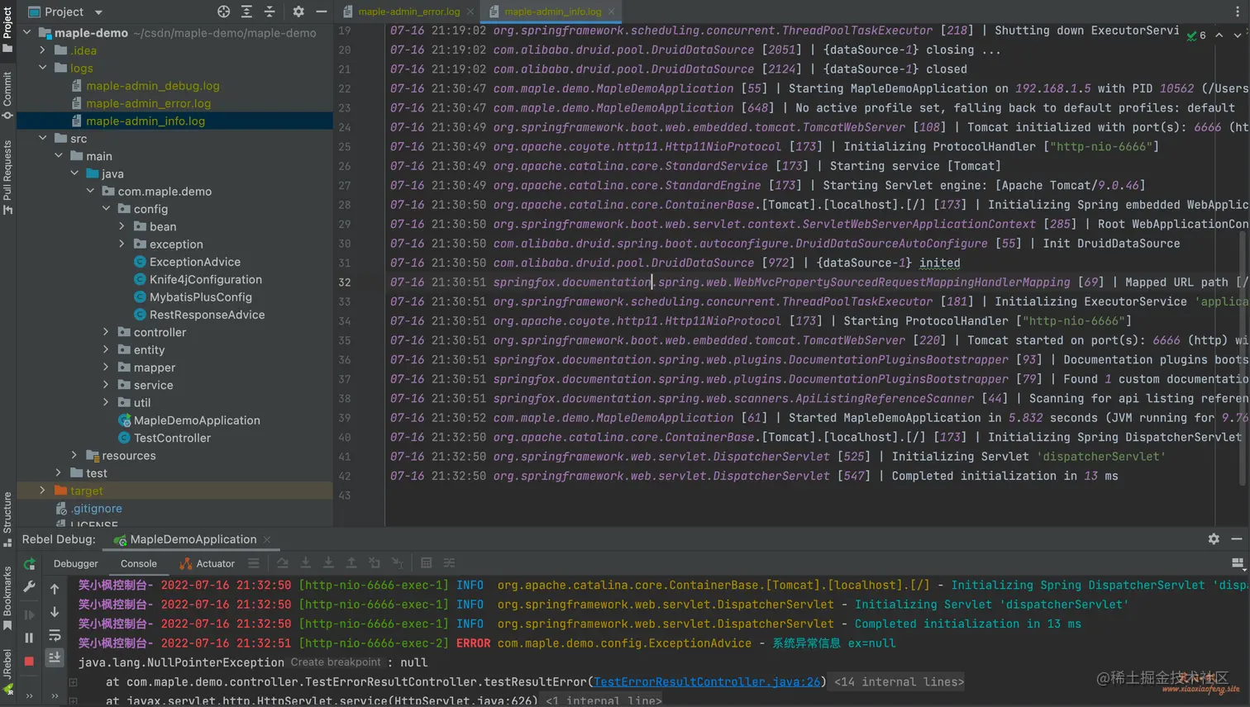This screenshot has width=1250, height=707.
Task: Hide the Project panel with minus icon
Action: (322, 12)
